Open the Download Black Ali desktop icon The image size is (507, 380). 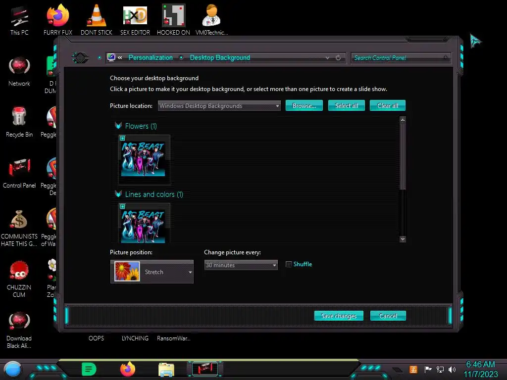point(19,330)
